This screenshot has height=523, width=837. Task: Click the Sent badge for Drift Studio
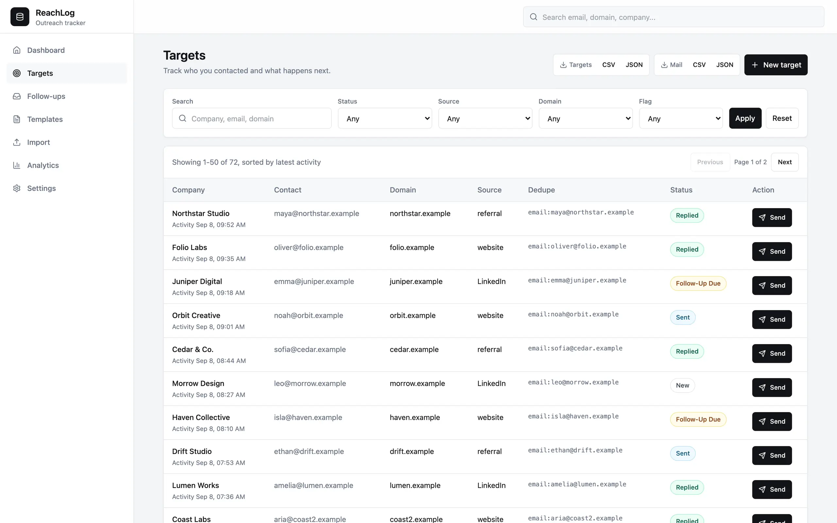(x=683, y=453)
